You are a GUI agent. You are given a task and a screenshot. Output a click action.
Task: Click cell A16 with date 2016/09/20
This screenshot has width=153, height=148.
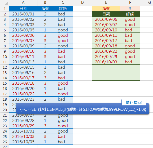click(x=23, y=89)
